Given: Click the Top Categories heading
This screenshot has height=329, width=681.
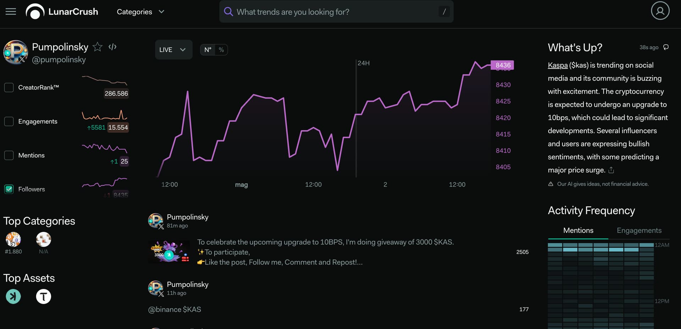Looking at the screenshot, I should point(39,221).
